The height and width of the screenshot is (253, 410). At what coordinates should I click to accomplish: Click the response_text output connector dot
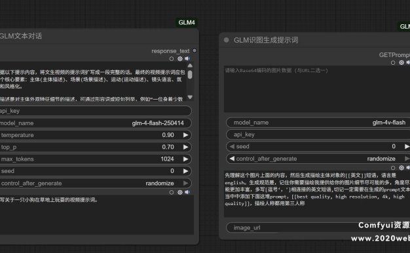[195, 50]
